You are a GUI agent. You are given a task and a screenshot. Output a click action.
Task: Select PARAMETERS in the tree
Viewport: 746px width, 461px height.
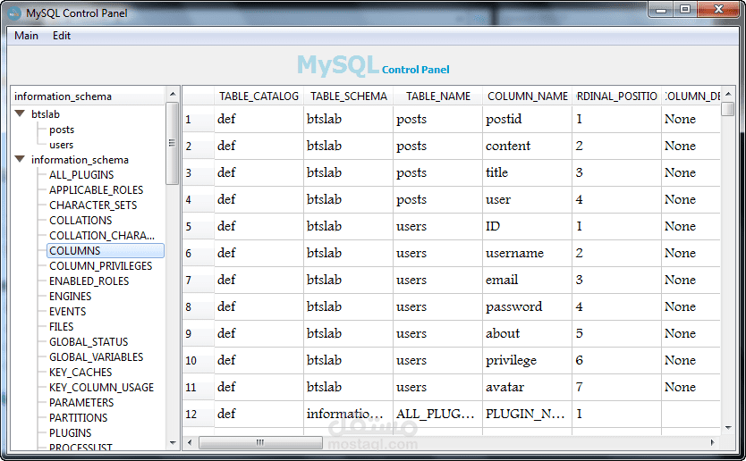(81, 403)
